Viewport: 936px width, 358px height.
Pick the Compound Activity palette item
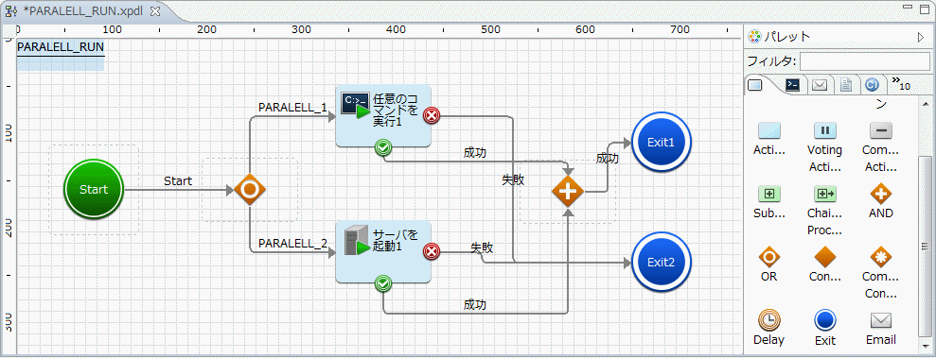pyautogui.click(x=880, y=147)
